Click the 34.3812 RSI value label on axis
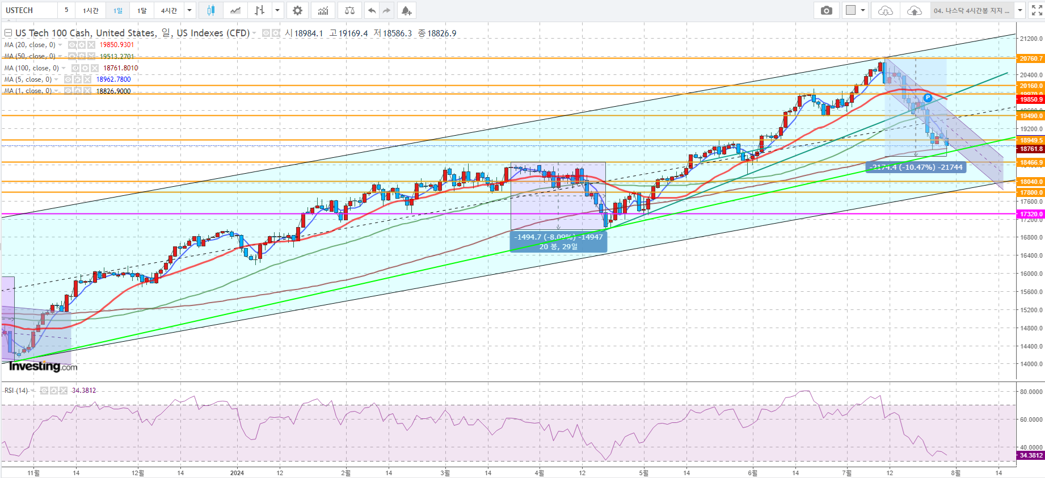The width and height of the screenshot is (1045, 478). [1031, 455]
